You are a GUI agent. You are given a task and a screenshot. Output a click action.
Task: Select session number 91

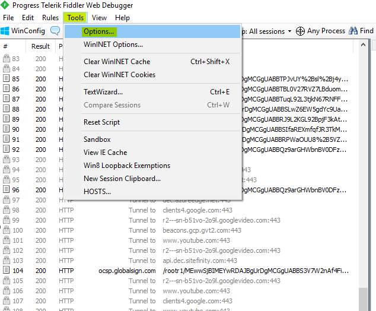tap(16, 139)
